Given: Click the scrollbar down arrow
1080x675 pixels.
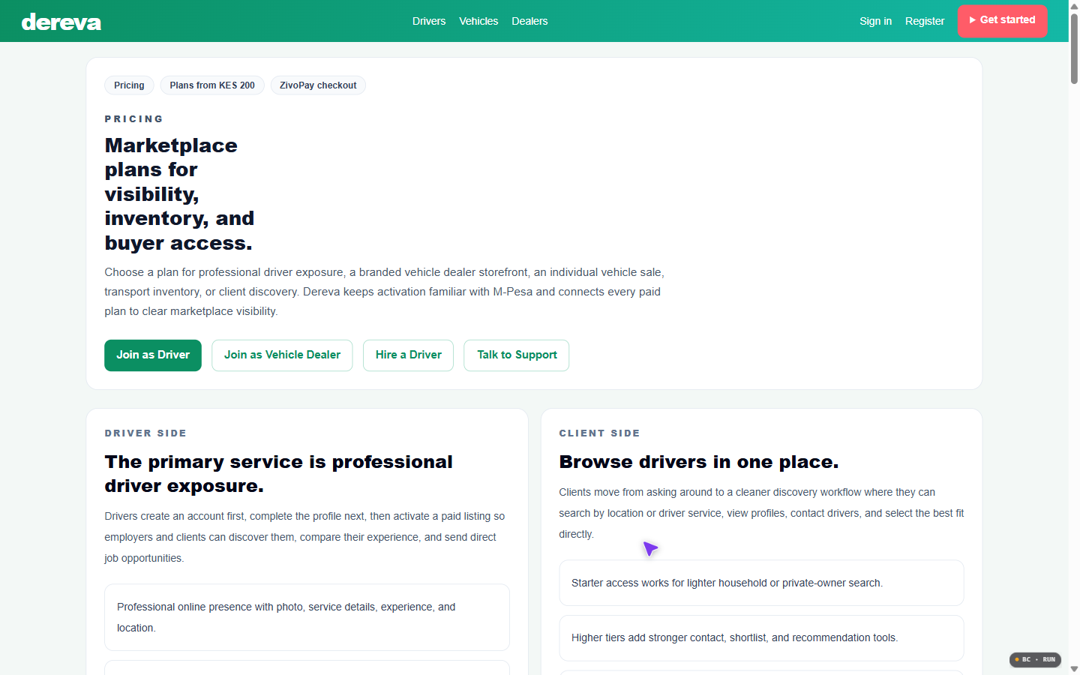Looking at the screenshot, I should tap(1074, 669).
